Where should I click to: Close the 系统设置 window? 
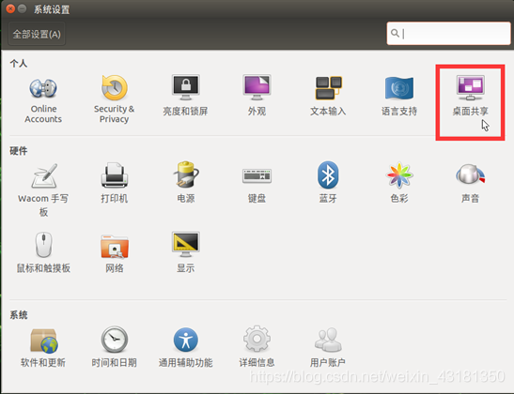pos(10,8)
